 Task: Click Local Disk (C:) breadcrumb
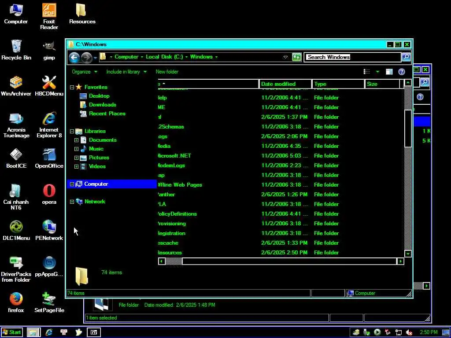[x=164, y=57]
